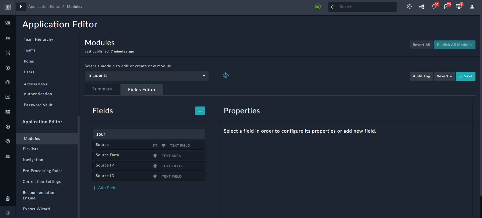Open notifications bell with 61 badge
The image size is (482, 218).
434,7
